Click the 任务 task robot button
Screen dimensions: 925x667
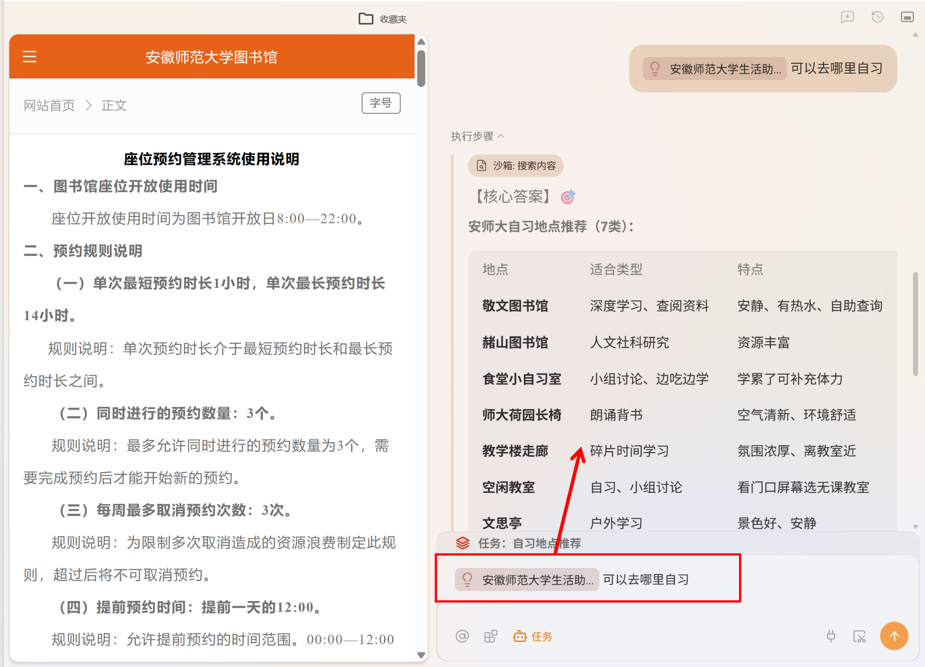tap(532, 636)
